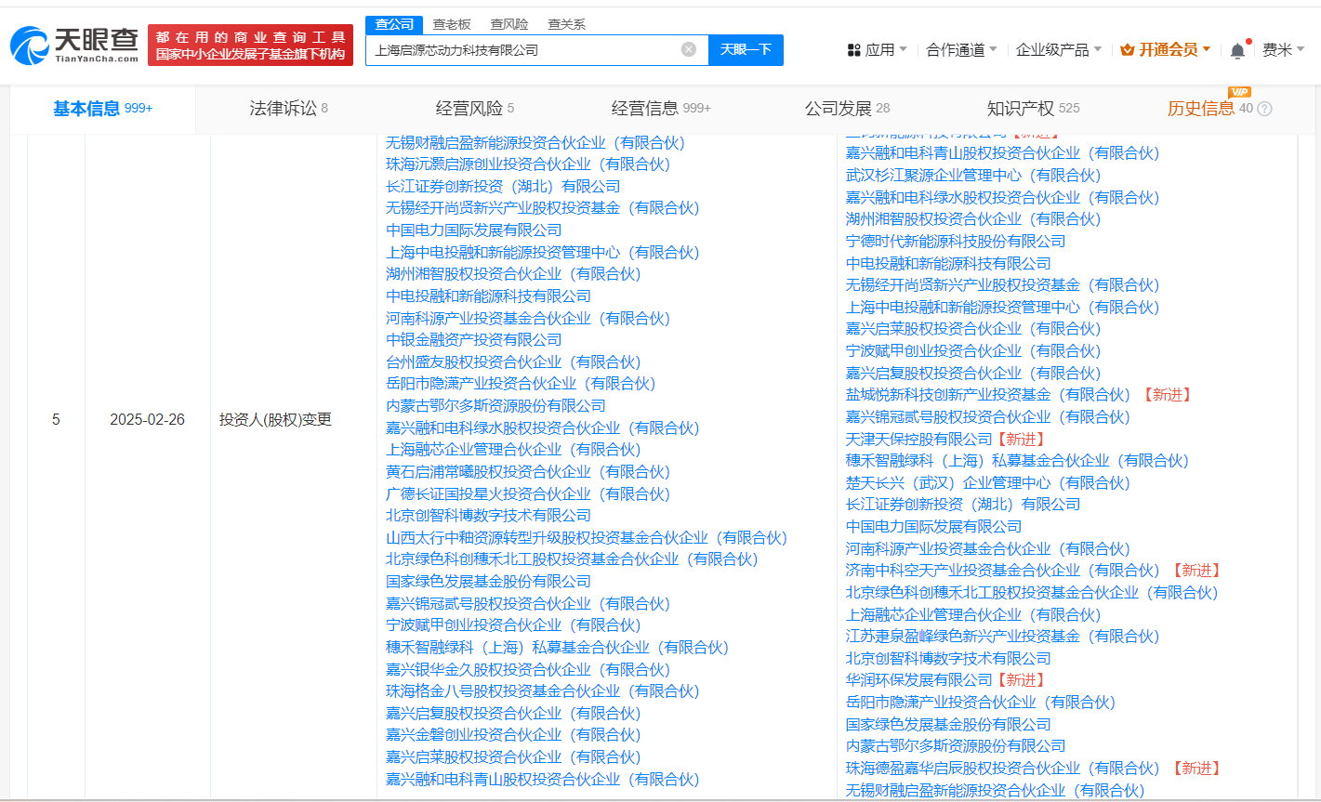Viewport: 1321px width, 802px height.
Task: Select the 查老板 search tab
Action: point(452,24)
